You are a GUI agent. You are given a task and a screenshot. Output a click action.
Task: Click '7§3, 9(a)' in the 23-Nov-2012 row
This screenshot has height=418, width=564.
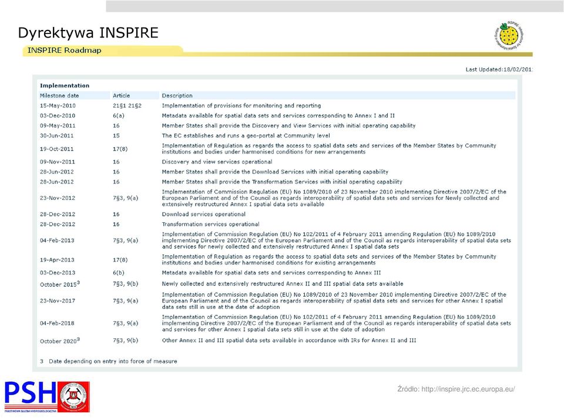coord(125,198)
